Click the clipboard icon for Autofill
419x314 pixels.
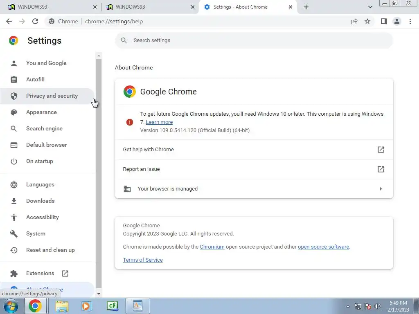point(14,80)
